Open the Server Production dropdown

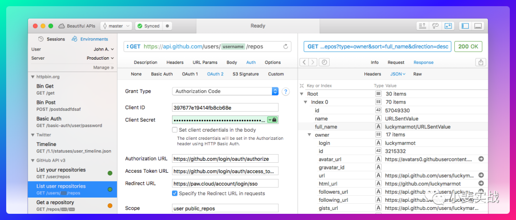100,58
